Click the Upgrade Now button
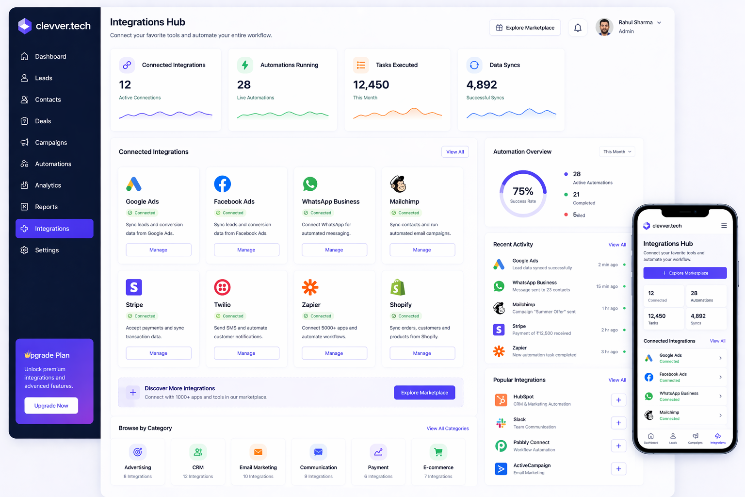This screenshot has height=497, width=745. tap(51, 406)
